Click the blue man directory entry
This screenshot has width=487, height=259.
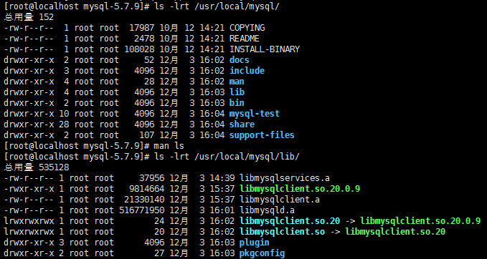pos(237,82)
